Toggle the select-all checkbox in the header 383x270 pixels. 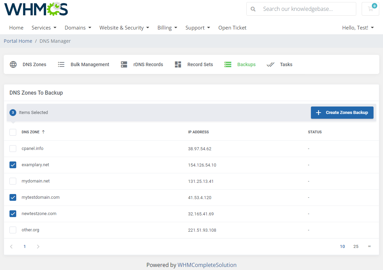[13, 132]
